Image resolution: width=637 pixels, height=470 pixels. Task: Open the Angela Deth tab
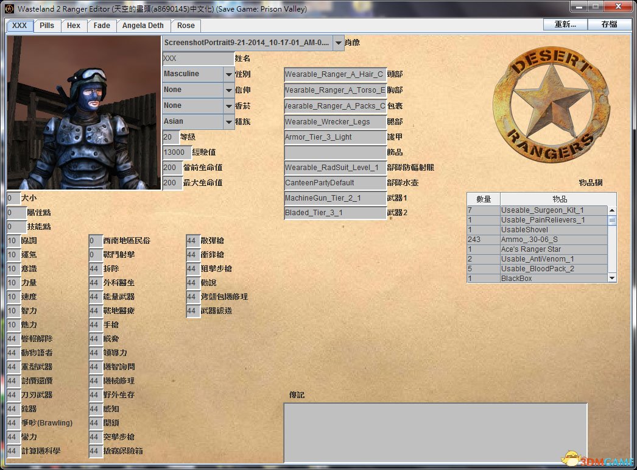(143, 26)
